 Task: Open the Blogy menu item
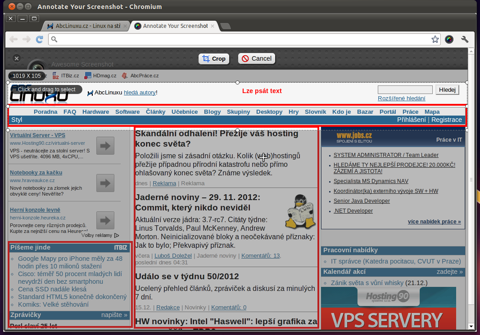coord(213,112)
